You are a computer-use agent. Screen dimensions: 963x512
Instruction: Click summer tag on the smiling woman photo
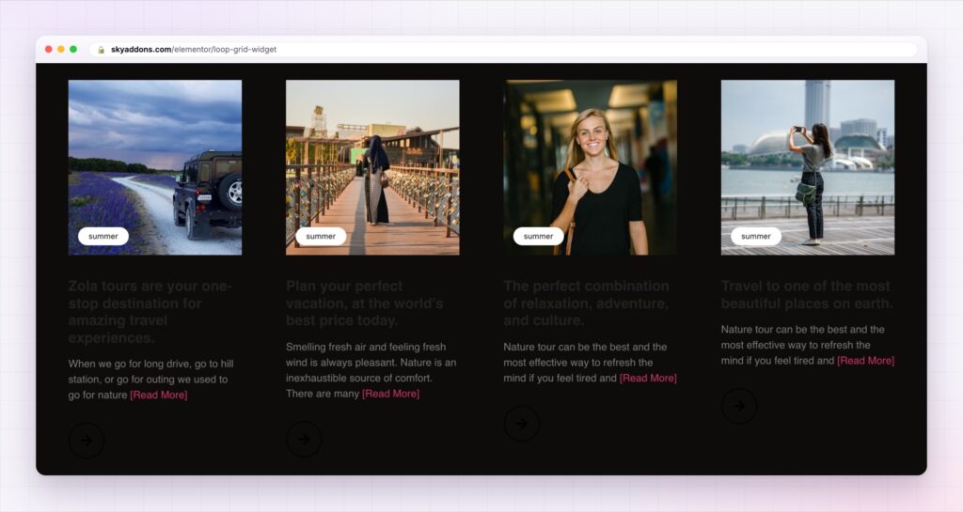(x=538, y=236)
